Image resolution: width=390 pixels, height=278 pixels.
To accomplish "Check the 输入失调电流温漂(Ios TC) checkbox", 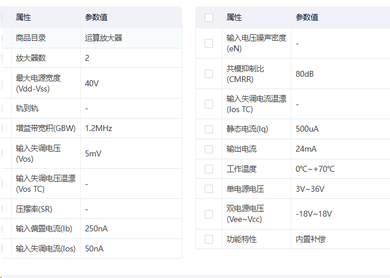I will (x=209, y=104).
